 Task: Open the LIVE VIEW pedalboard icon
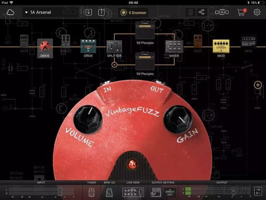point(133,192)
